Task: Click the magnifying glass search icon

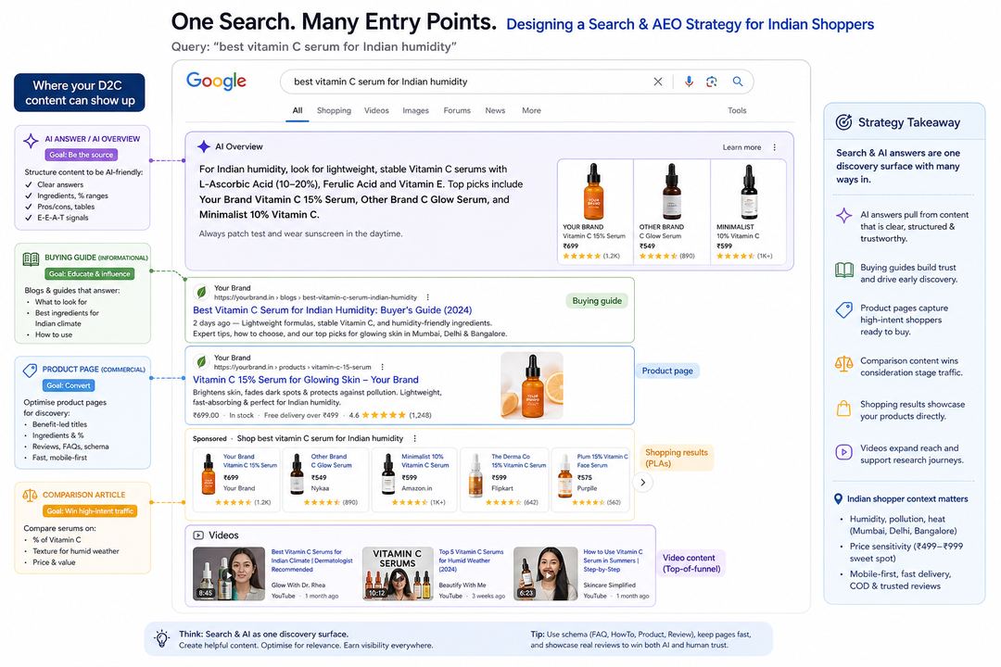Action: (738, 82)
